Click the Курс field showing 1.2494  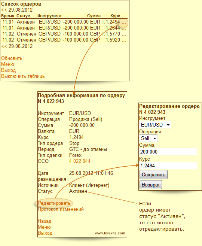(168, 165)
